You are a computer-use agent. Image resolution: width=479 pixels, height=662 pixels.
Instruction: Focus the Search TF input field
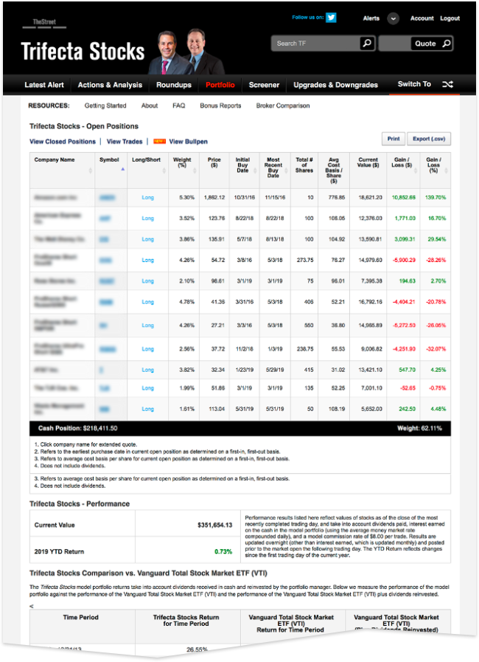[316, 43]
